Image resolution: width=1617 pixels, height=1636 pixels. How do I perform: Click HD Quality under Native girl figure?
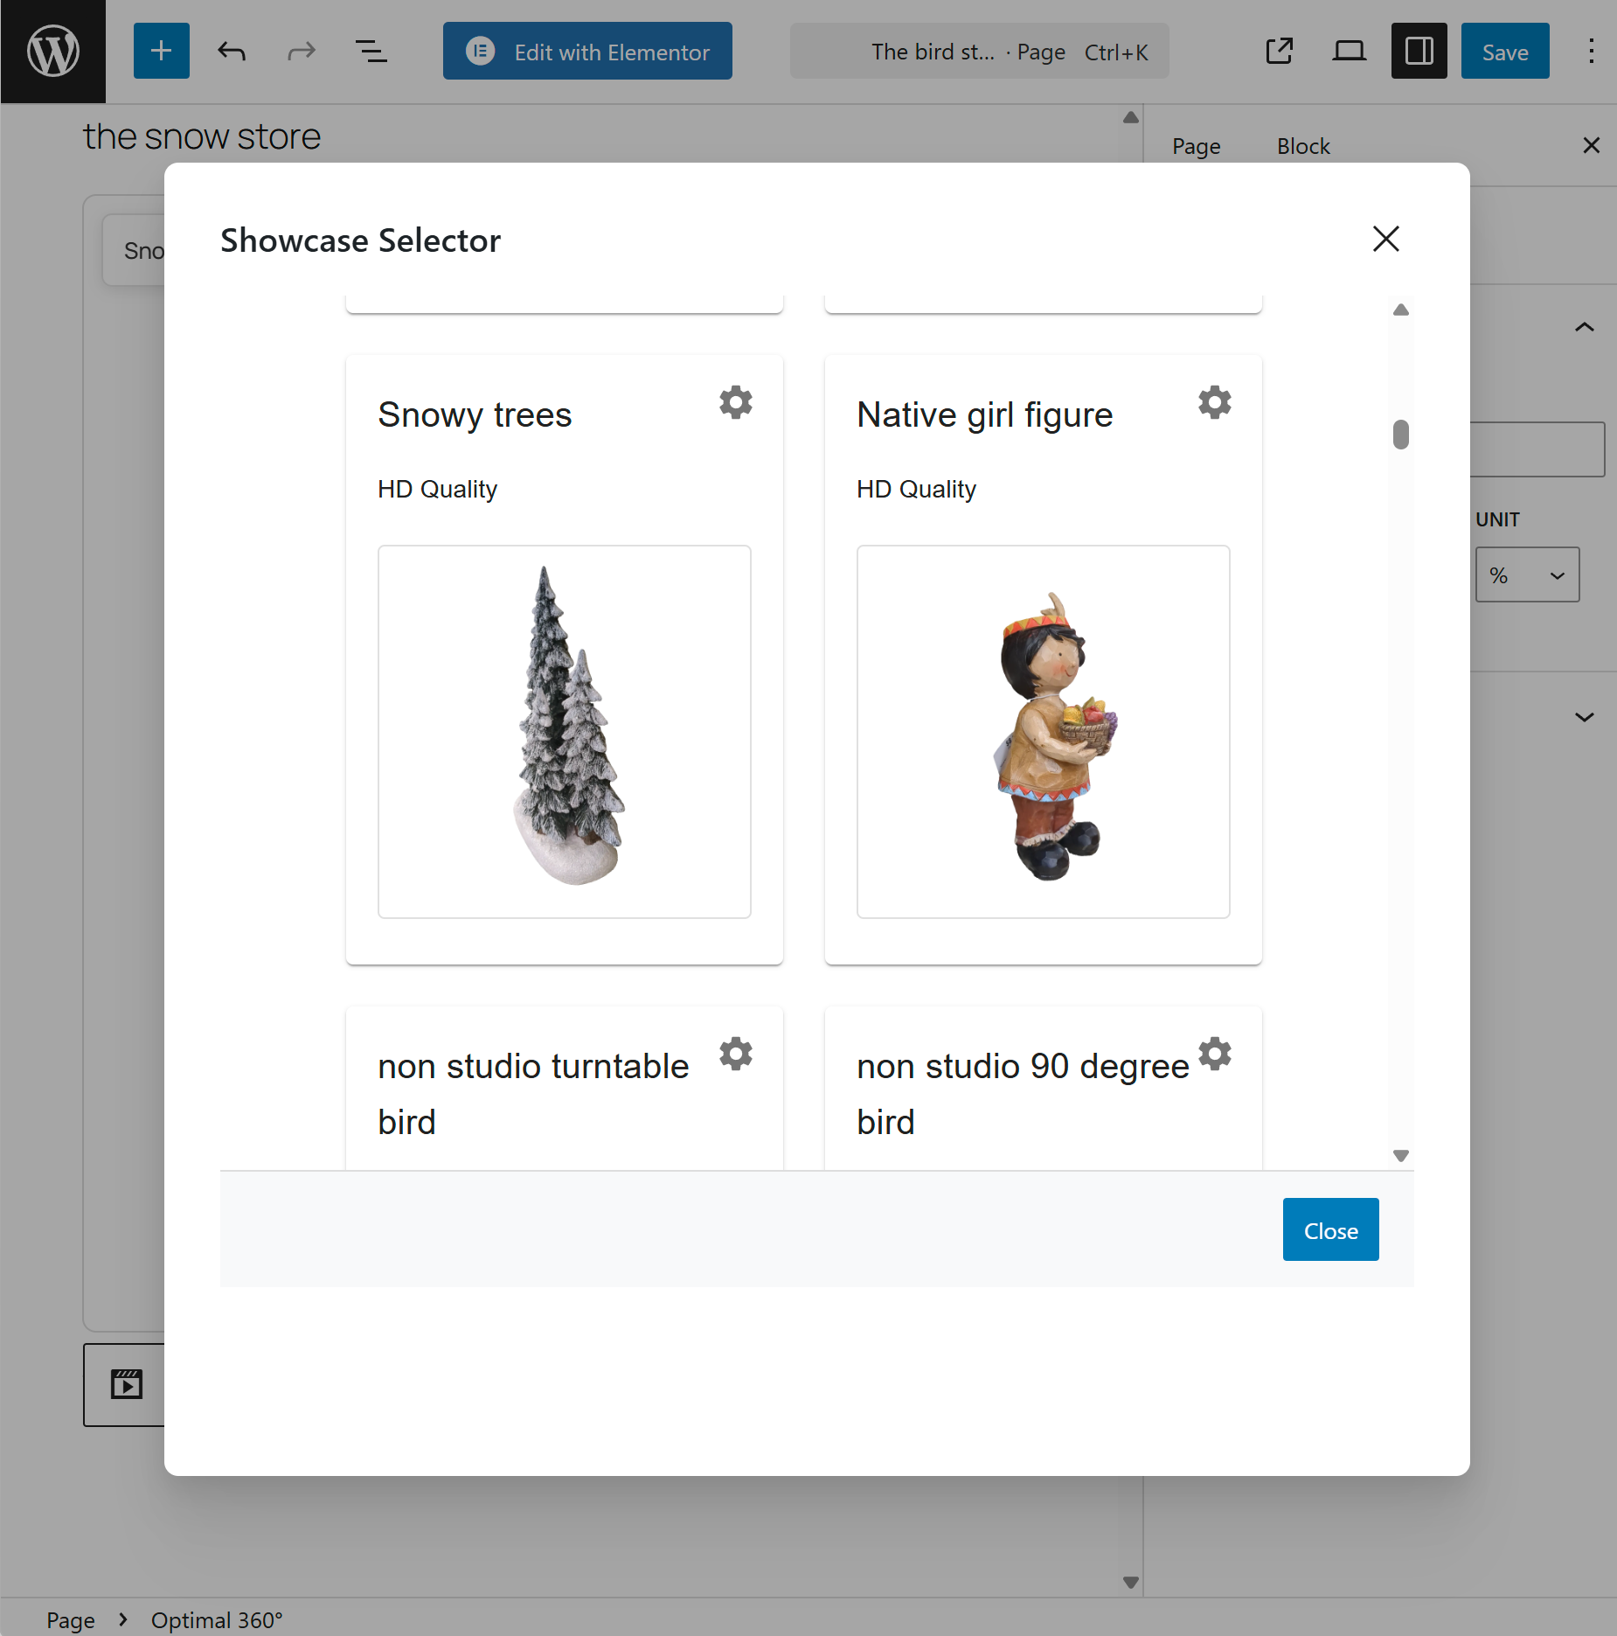click(x=916, y=489)
